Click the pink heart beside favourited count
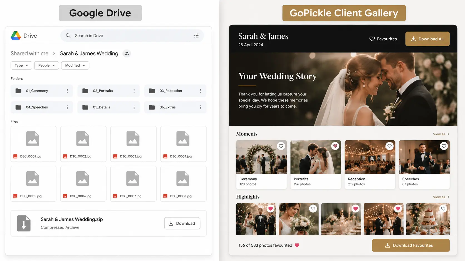Screen dimensions: 465x261 pyautogui.click(x=297, y=245)
